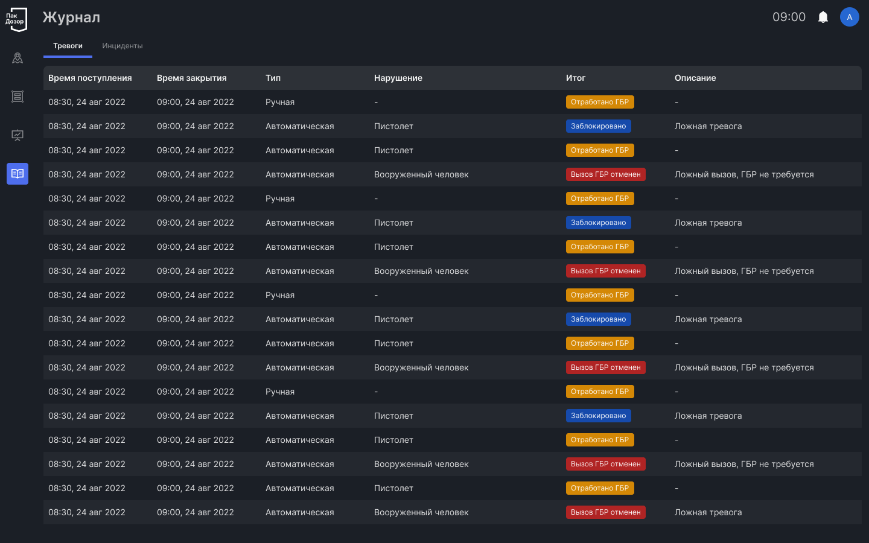Open the map section in sidebar

pos(18,58)
